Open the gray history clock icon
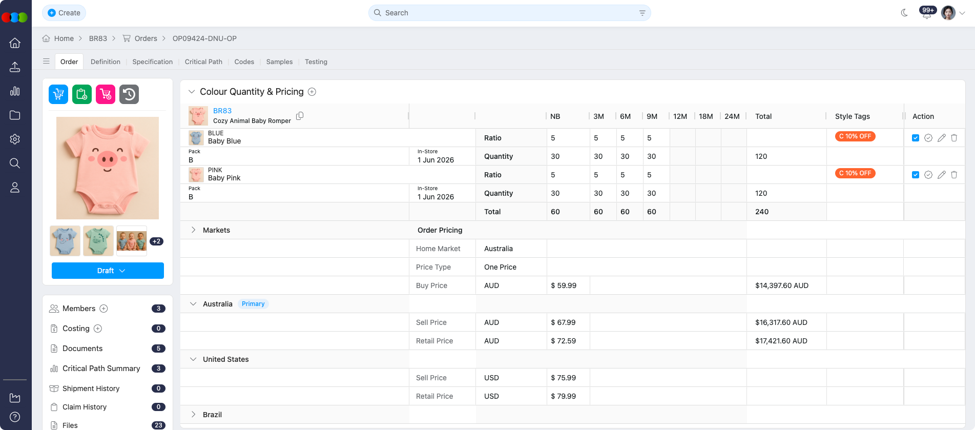The width and height of the screenshot is (975, 430). point(129,94)
